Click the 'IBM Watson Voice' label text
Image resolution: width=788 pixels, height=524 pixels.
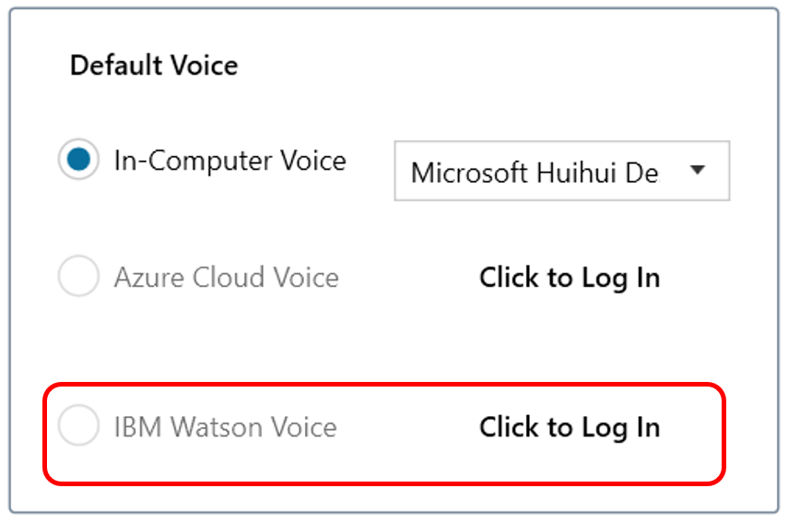[225, 427]
